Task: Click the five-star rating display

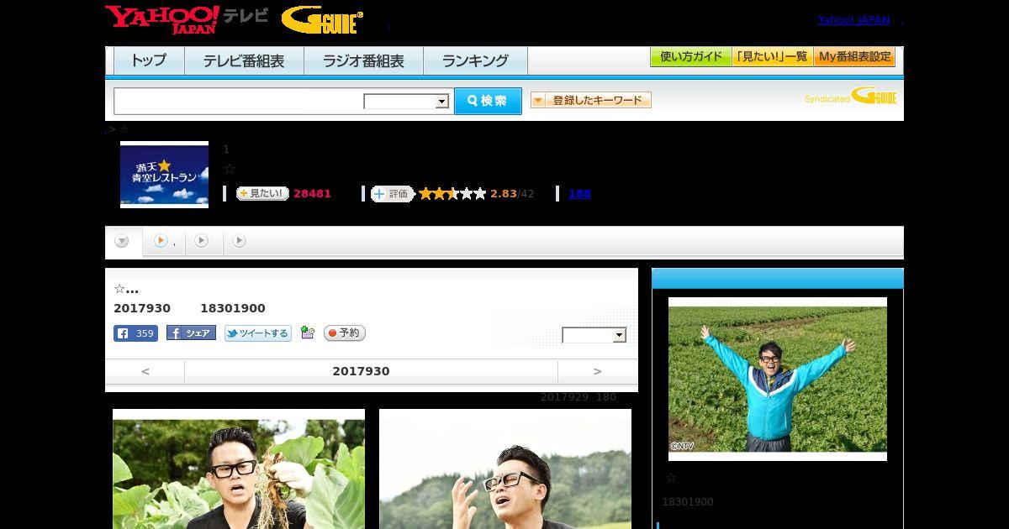Action: tap(452, 194)
